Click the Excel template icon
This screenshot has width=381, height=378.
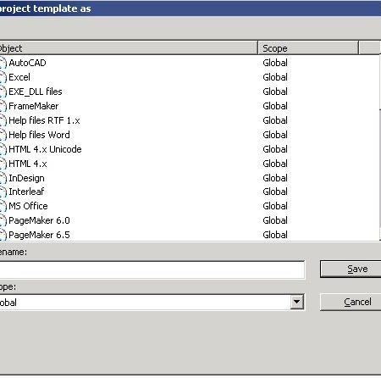click(x=3, y=77)
